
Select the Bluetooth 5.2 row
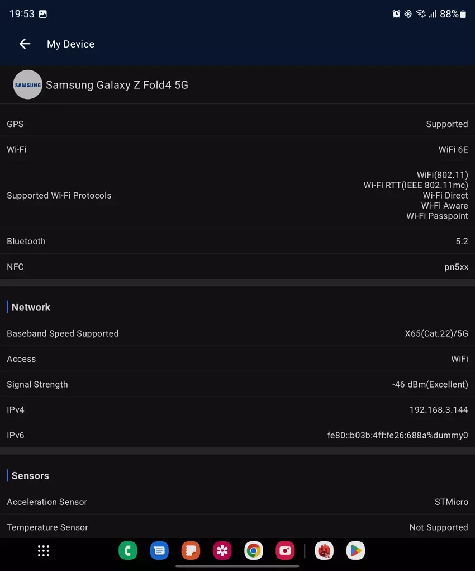coord(237,242)
